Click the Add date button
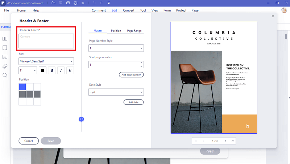Screen dimensions: 290x164 click(133, 102)
